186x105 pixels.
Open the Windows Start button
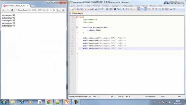[x=4, y=102]
